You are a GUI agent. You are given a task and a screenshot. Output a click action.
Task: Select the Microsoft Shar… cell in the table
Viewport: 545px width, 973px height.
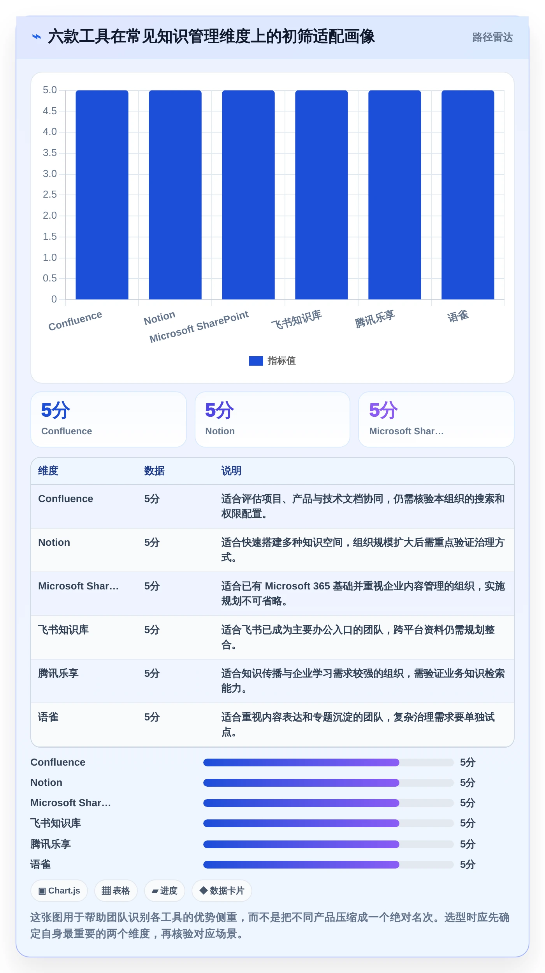79,586
